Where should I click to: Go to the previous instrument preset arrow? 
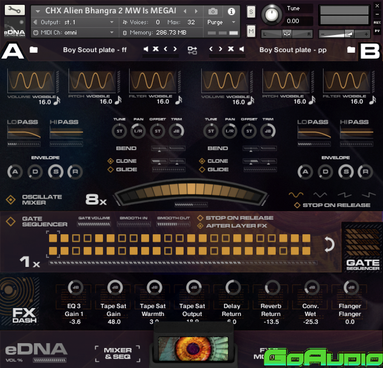coord(185,11)
